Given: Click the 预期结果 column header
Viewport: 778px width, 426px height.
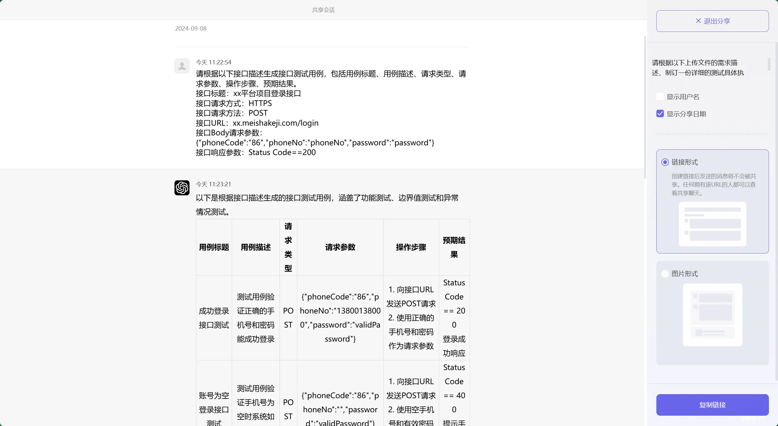Looking at the screenshot, I should 454,247.
